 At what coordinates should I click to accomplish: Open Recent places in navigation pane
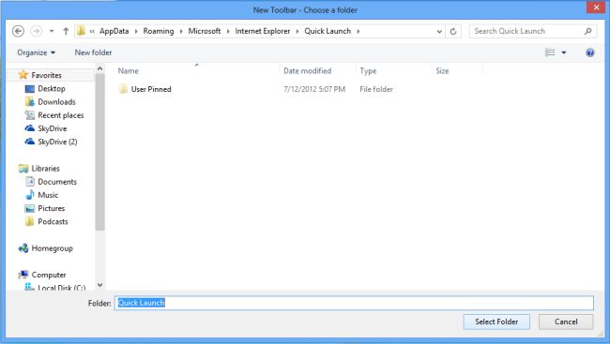click(x=61, y=115)
